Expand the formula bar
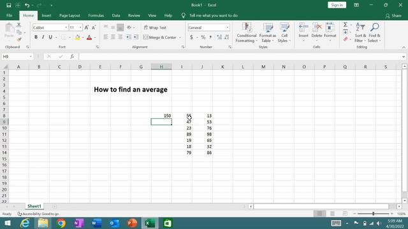 (x=404, y=57)
